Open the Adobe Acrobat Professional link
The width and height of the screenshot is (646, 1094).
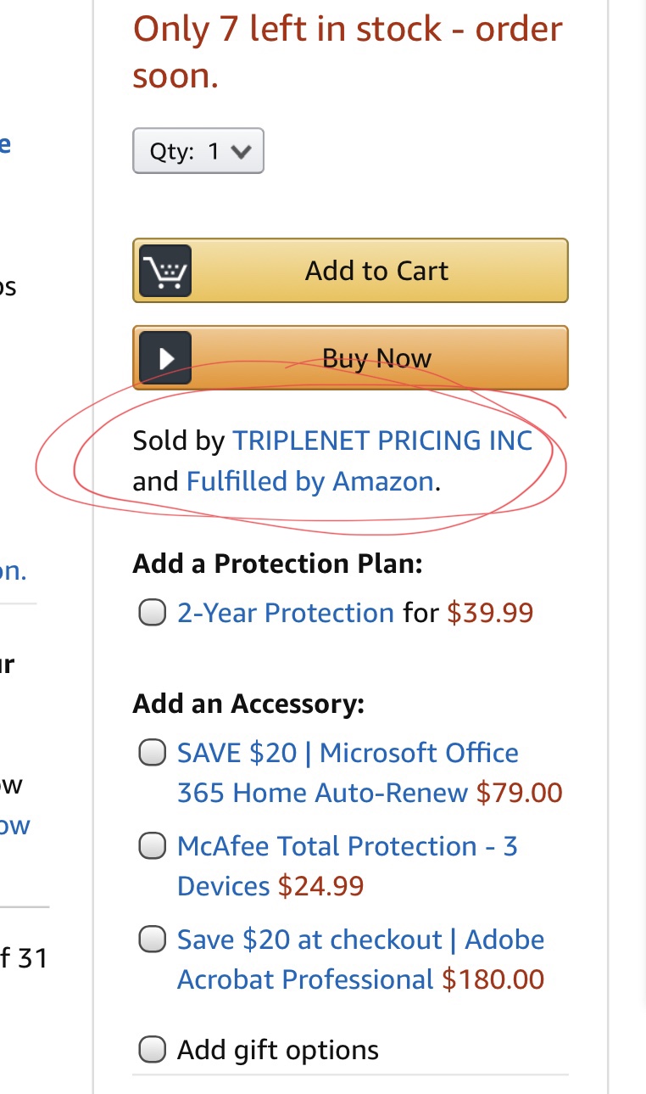(305, 979)
